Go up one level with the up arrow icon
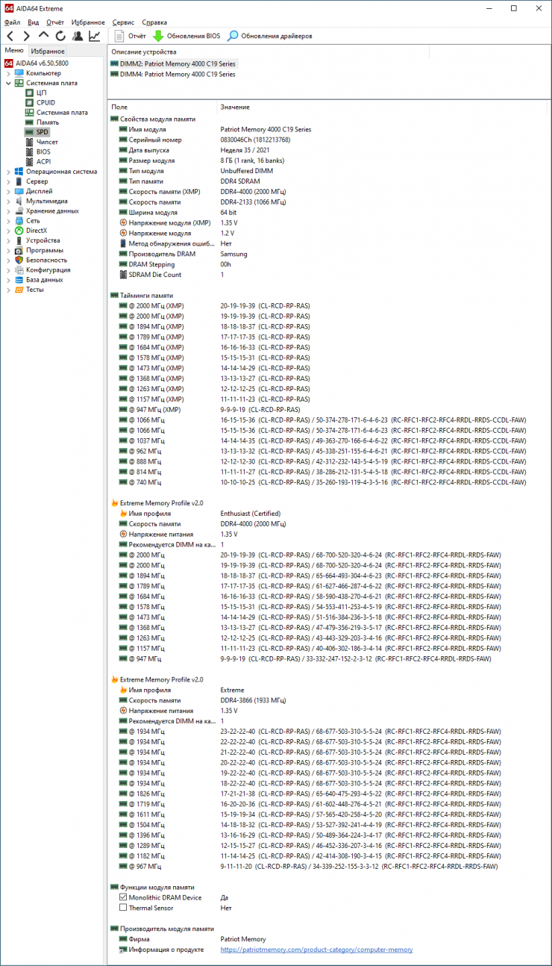This screenshot has width=552, height=966. (43, 36)
